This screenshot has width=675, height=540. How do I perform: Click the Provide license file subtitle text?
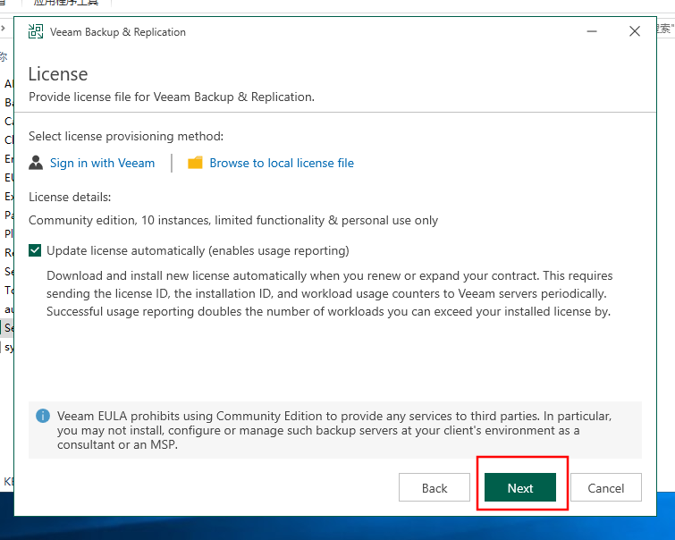172,97
